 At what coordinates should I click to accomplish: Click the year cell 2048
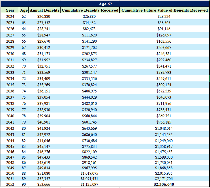click(10, 163)
